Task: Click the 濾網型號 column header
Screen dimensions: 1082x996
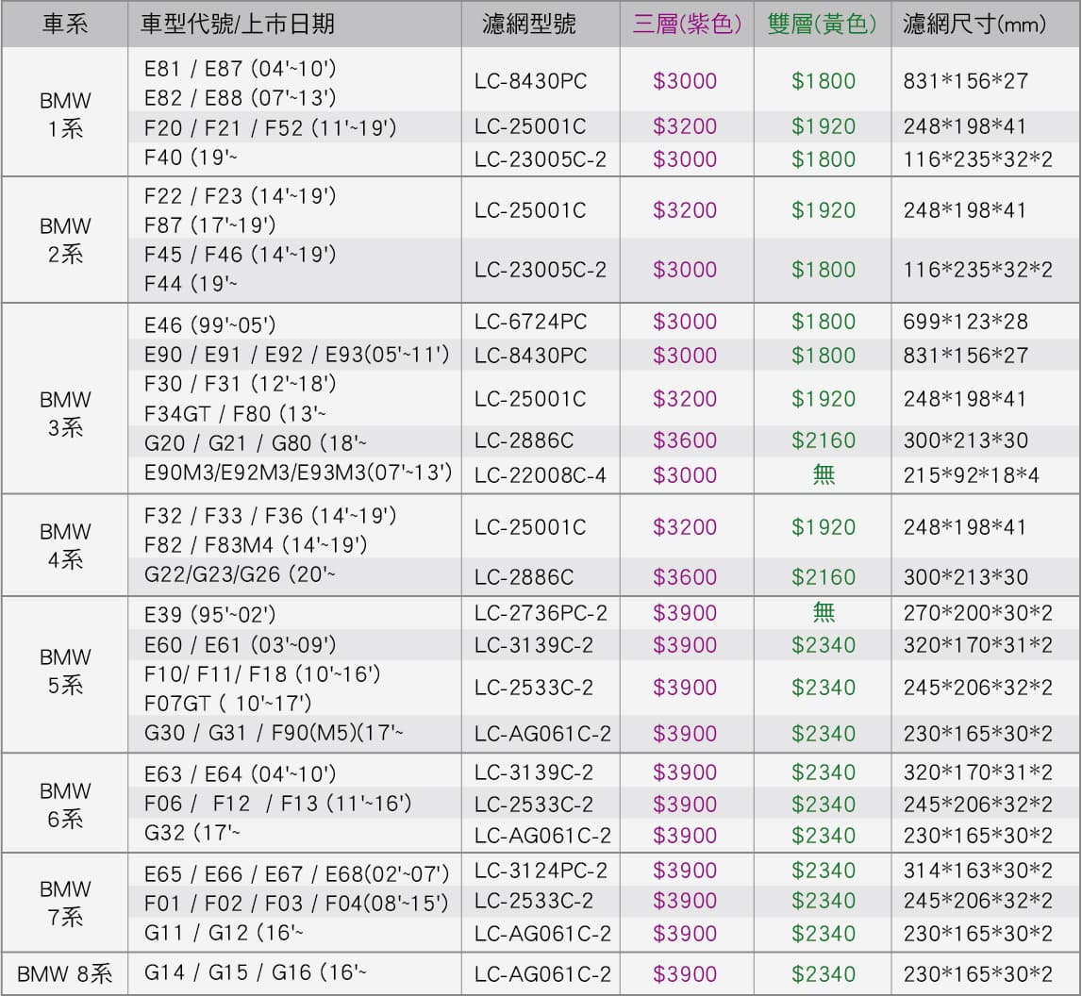Action: [x=529, y=25]
